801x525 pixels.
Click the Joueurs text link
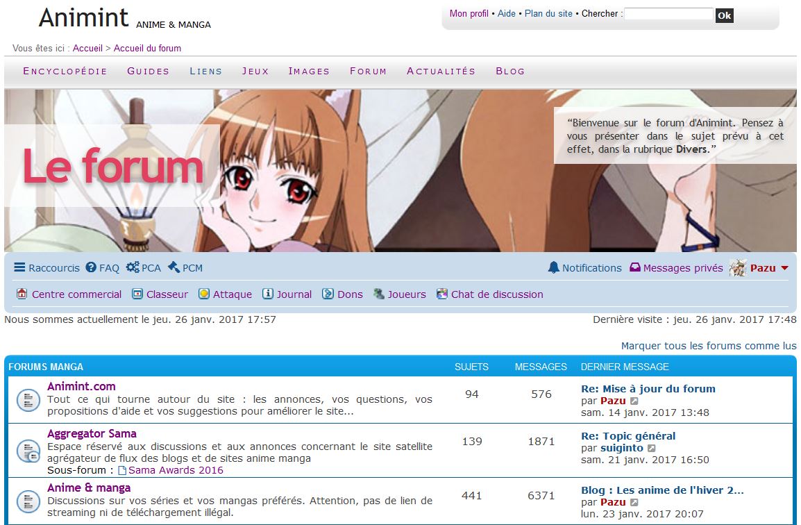(x=407, y=294)
